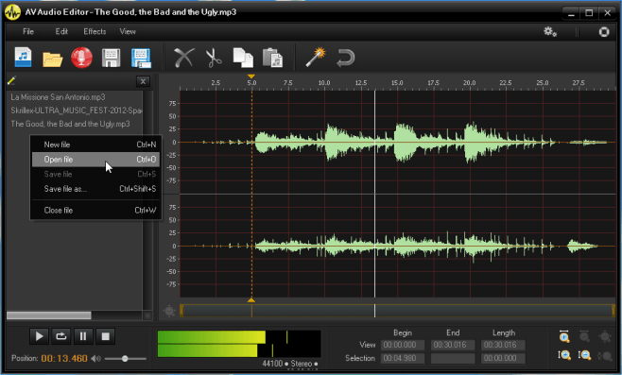Open the Edit menu
This screenshot has width=622, height=375.
(x=61, y=32)
